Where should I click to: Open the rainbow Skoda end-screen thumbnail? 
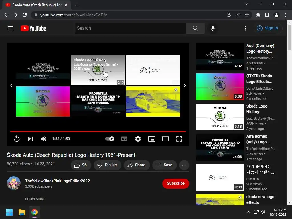point(43,102)
